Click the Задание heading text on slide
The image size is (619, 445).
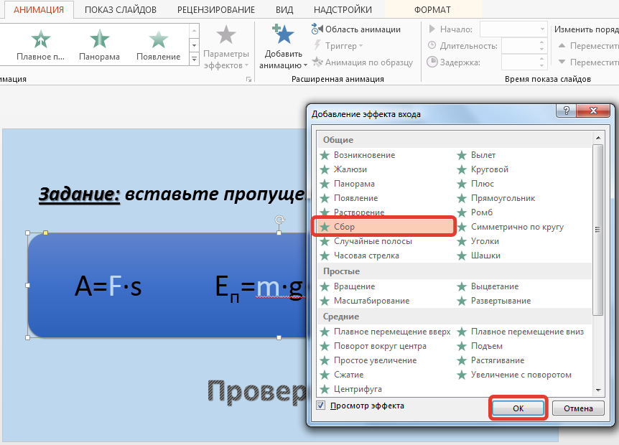click(x=79, y=194)
